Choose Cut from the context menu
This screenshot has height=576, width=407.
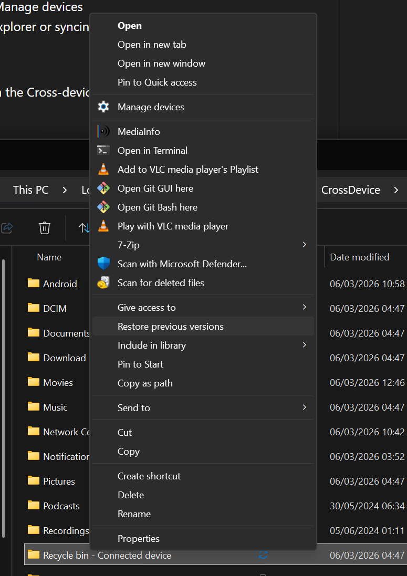click(x=203, y=432)
